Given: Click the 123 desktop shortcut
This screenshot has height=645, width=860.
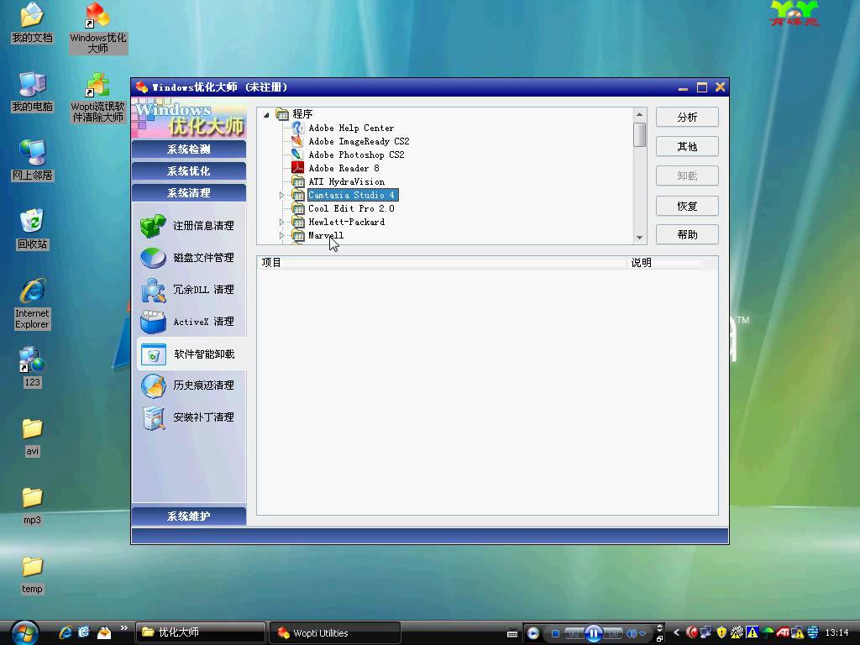Looking at the screenshot, I should click(33, 368).
